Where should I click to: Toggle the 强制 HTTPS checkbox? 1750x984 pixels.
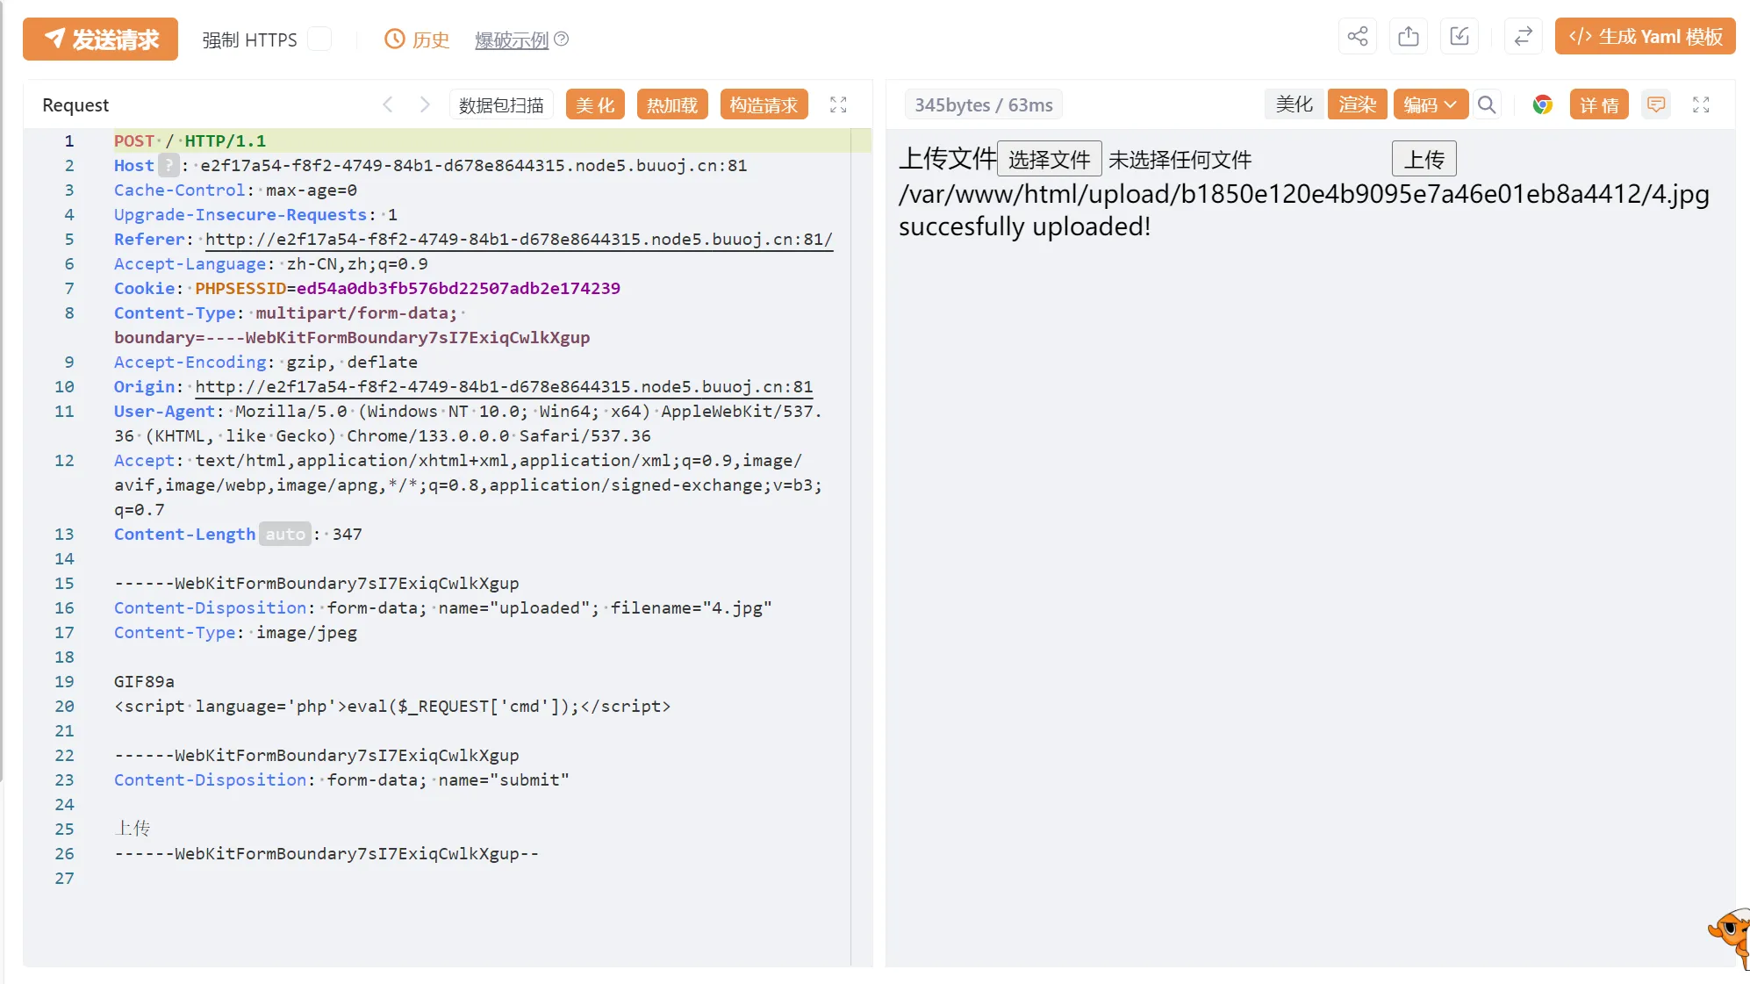(x=320, y=40)
